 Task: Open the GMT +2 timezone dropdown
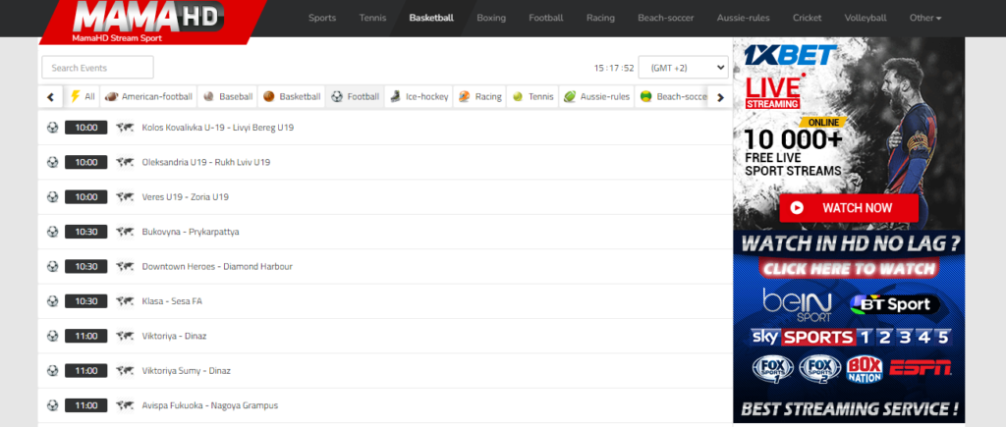pos(683,68)
